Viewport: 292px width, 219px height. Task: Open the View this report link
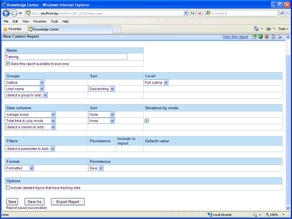pyautogui.click(x=235, y=36)
